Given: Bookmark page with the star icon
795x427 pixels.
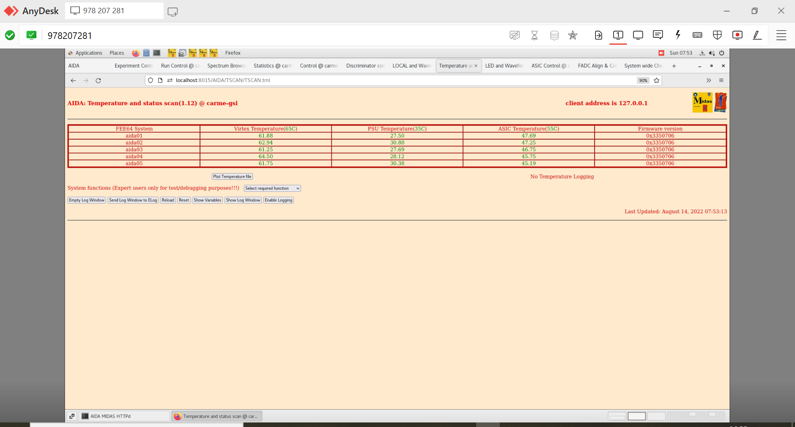Looking at the screenshot, I should point(656,80).
